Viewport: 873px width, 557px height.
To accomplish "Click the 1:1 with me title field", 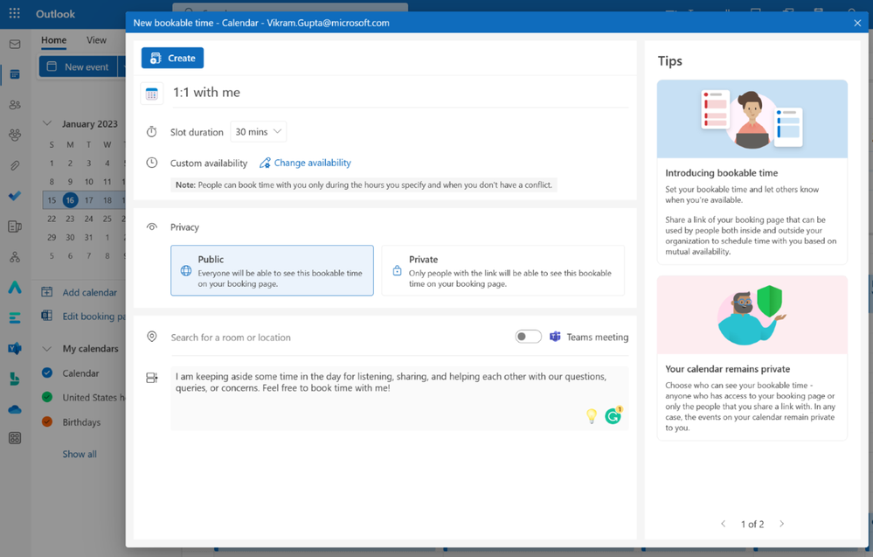I will 400,93.
